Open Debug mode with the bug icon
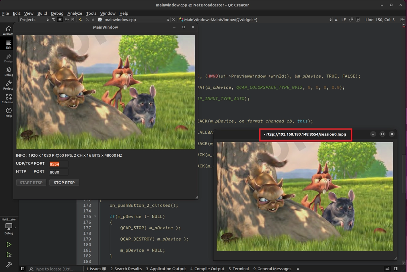Viewport: 407px width, 272px height. click(9, 71)
